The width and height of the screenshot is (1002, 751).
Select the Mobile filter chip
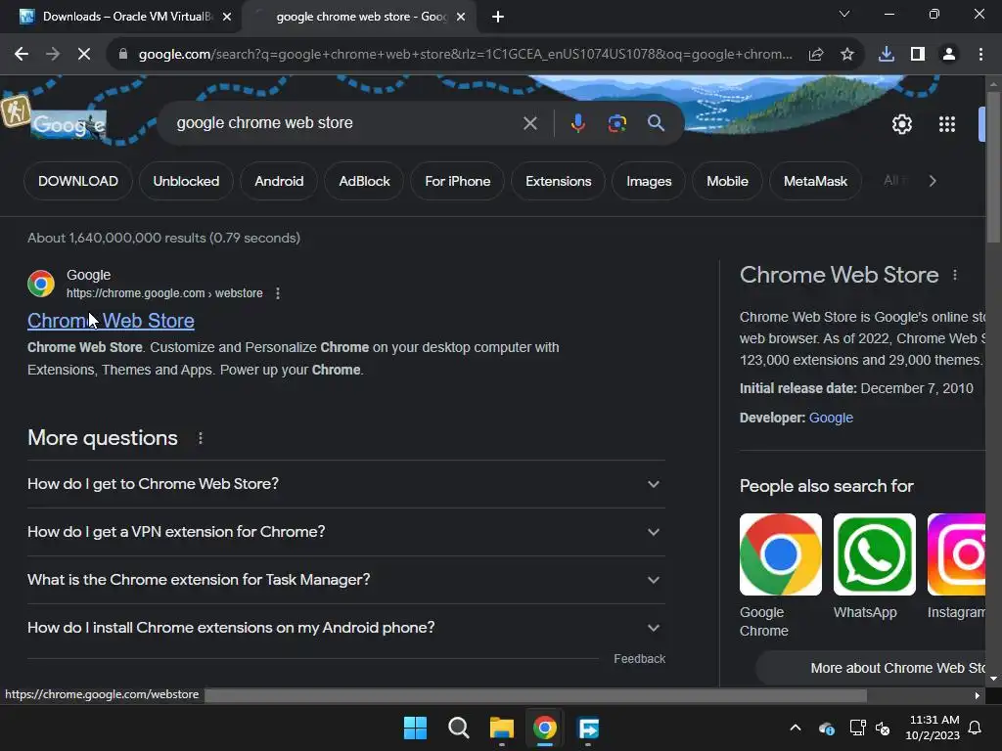click(727, 181)
